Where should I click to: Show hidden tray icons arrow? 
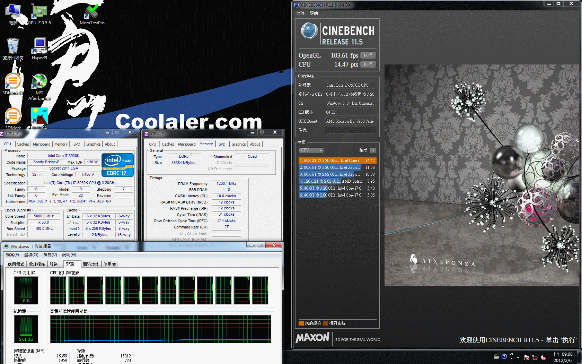tap(518, 357)
